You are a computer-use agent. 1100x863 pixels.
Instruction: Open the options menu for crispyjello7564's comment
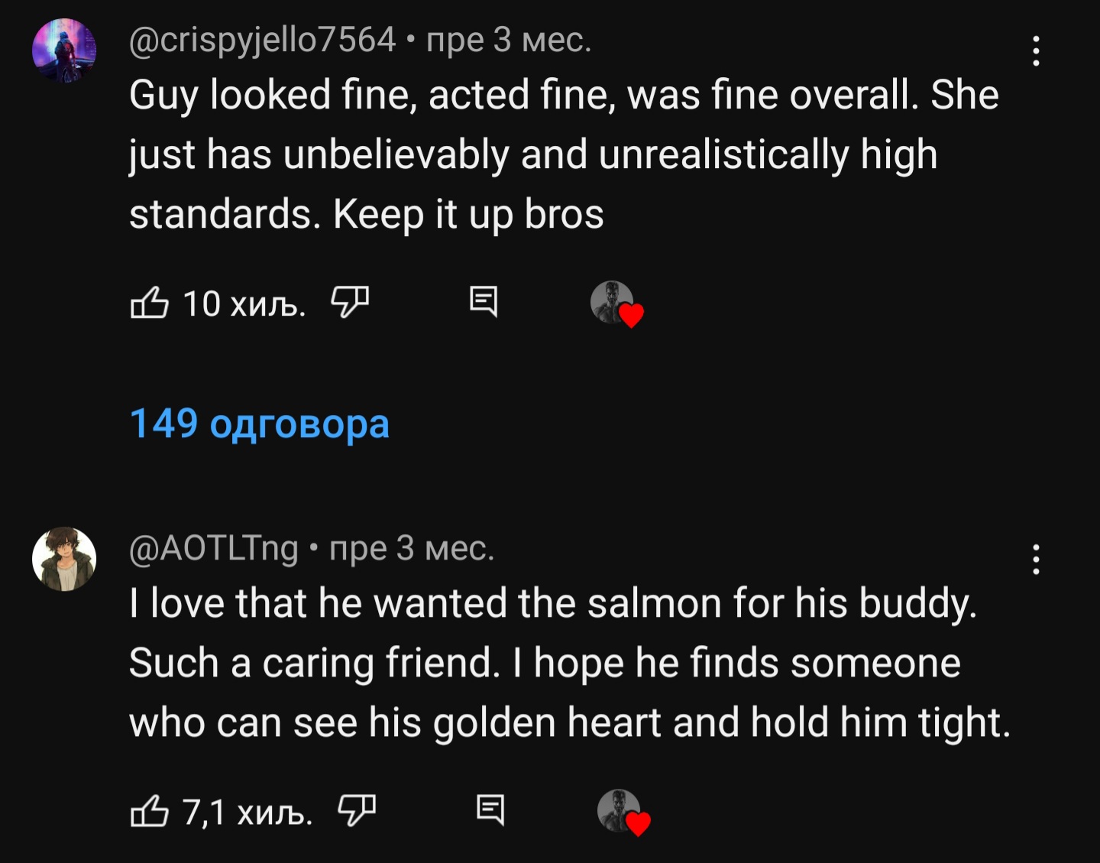pos(1036,50)
